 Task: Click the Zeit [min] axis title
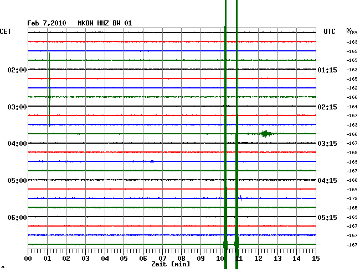tap(171, 264)
